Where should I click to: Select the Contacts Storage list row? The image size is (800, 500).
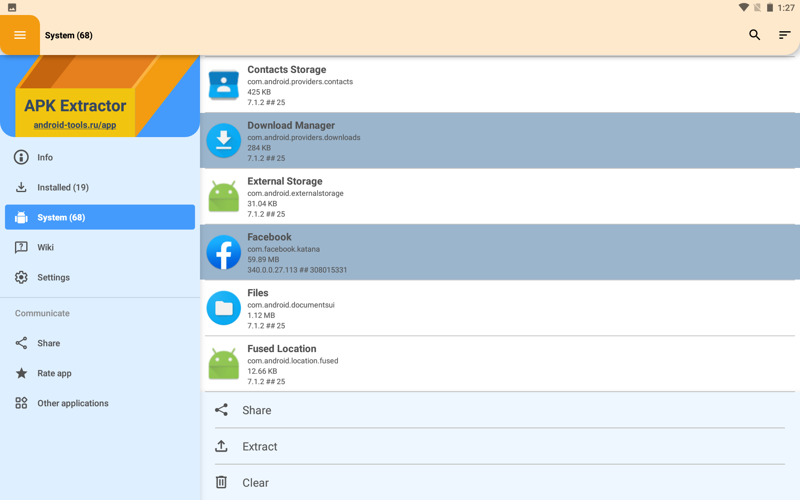[x=500, y=85]
